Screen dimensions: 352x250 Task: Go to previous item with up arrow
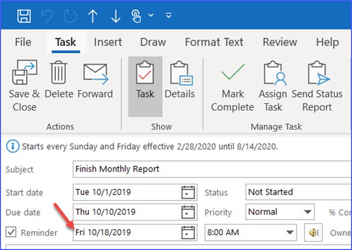tap(93, 16)
